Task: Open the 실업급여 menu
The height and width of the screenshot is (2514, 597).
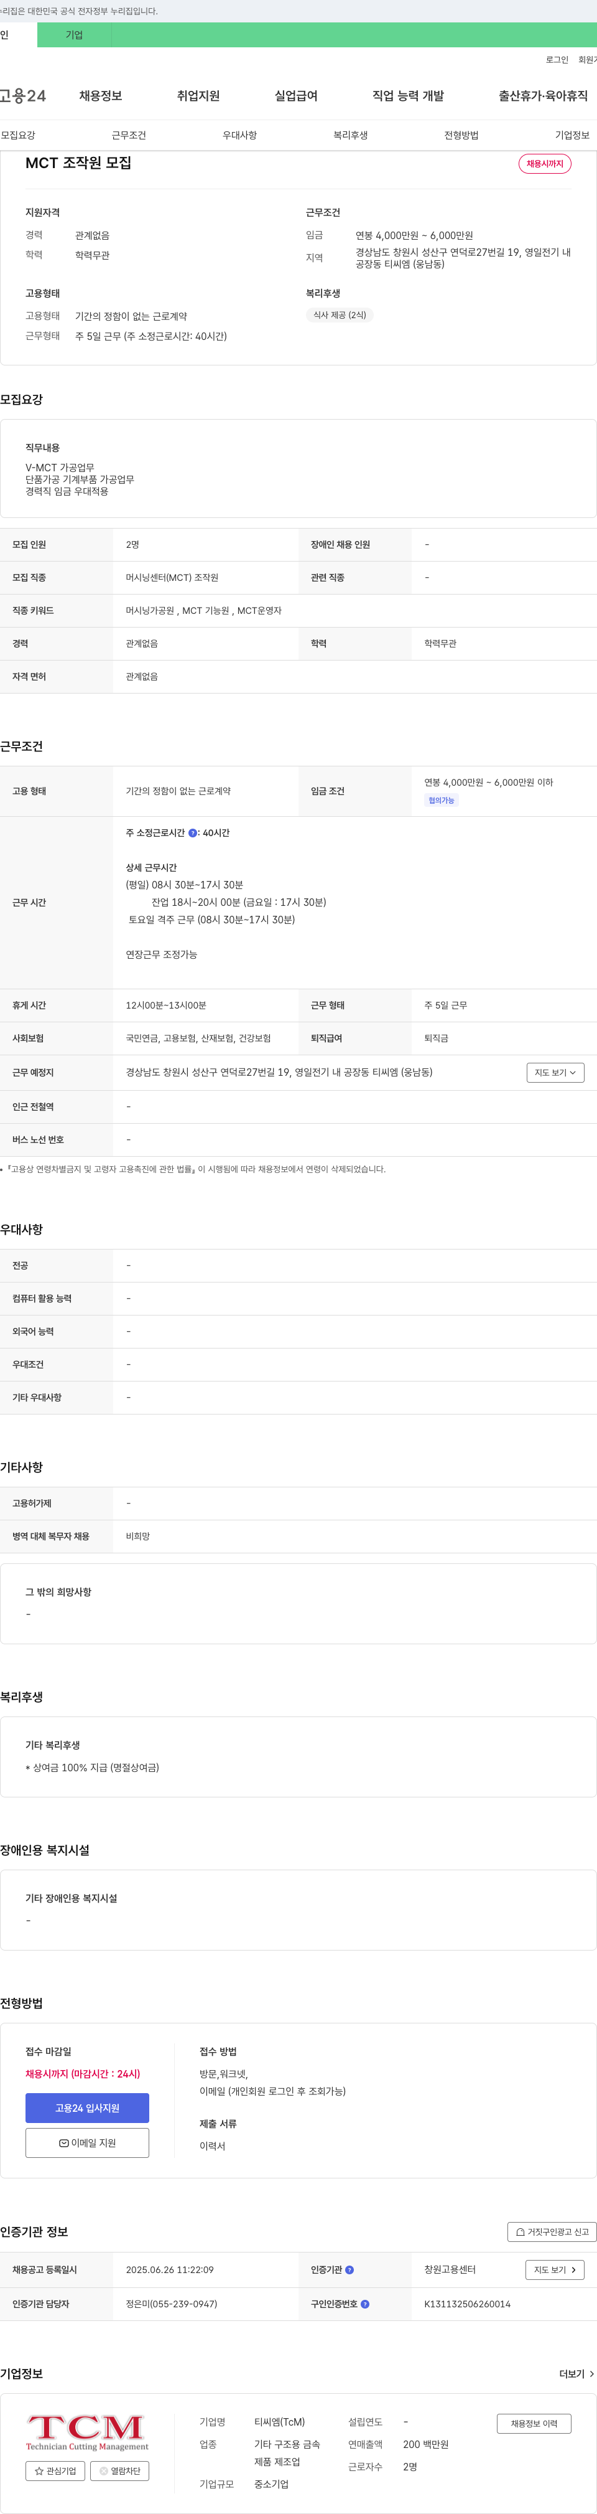Action: 295,96
